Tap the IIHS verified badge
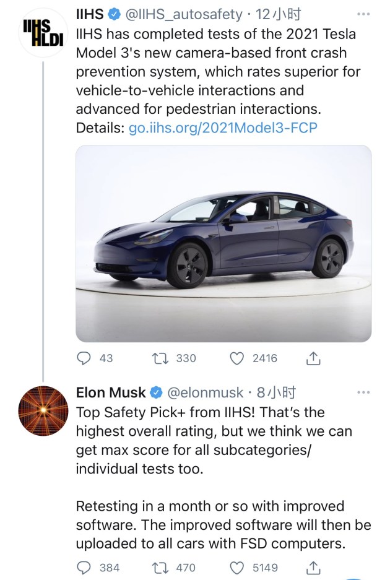 (115, 14)
